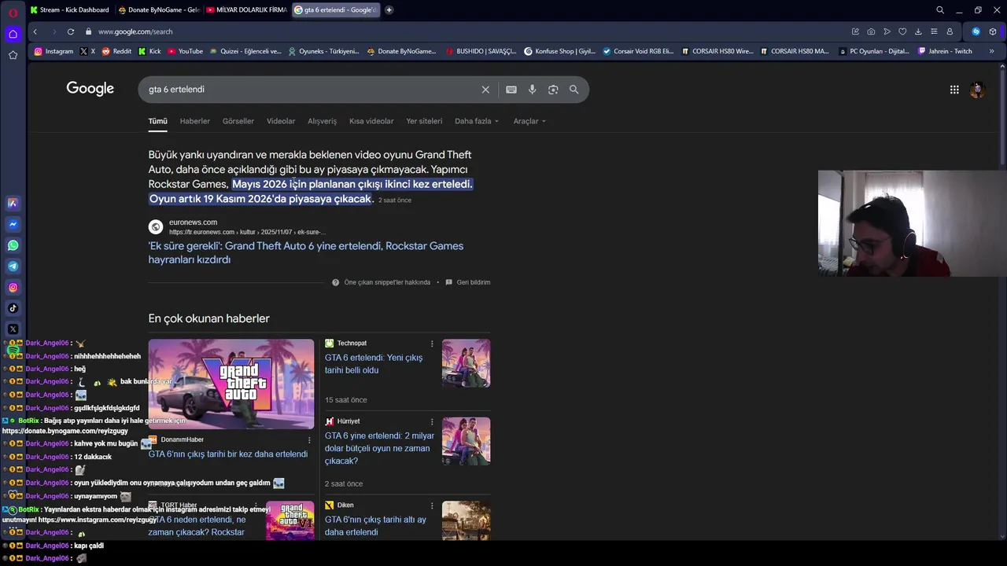Image resolution: width=1007 pixels, height=566 pixels.
Task: Click the Google logo
Action: 90,89
